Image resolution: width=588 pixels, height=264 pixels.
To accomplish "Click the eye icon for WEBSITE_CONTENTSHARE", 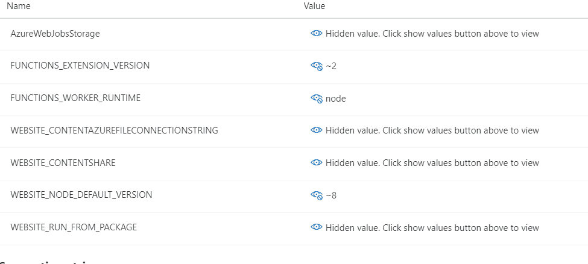I will click(x=317, y=162).
